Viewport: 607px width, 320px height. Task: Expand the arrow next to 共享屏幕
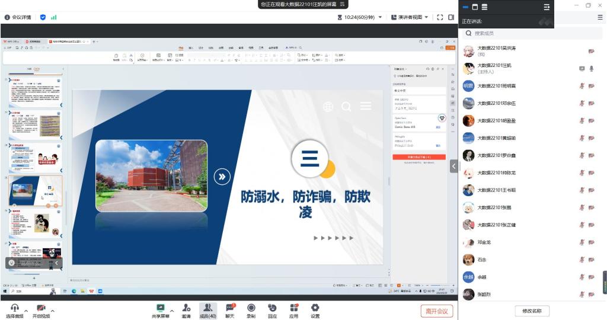172,311
